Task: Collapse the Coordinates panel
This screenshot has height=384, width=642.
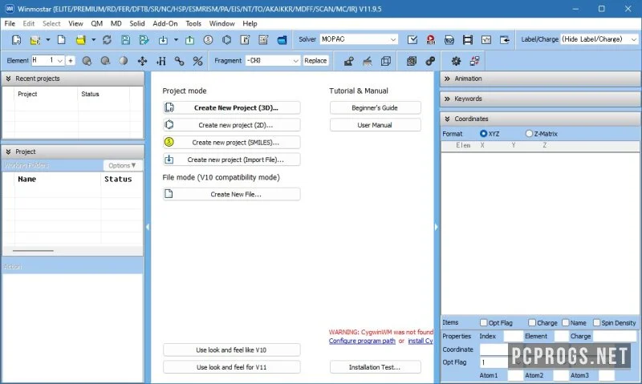Action: pos(447,119)
